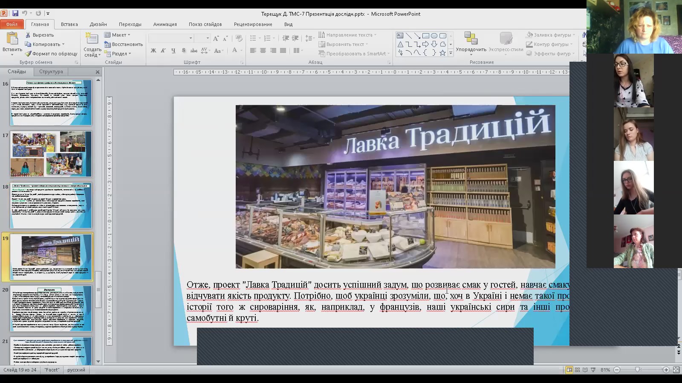Image resolution: width=682 pixels, height=383 pixels.
Task: Click the increase list level icon
Action: coord(295,38)
